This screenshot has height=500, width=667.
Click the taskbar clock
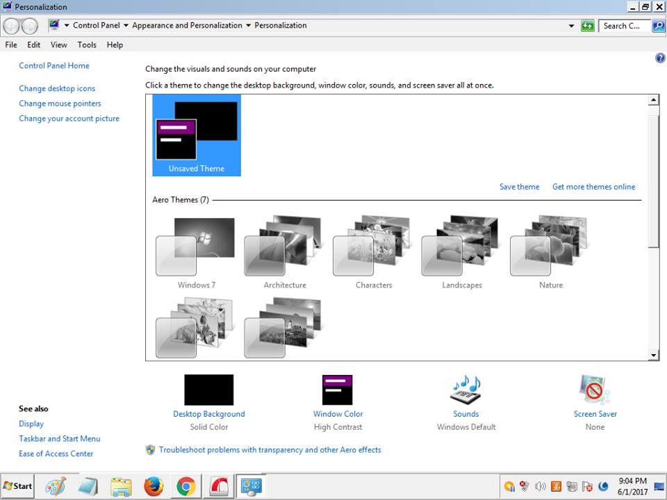[x=632, y=486]
